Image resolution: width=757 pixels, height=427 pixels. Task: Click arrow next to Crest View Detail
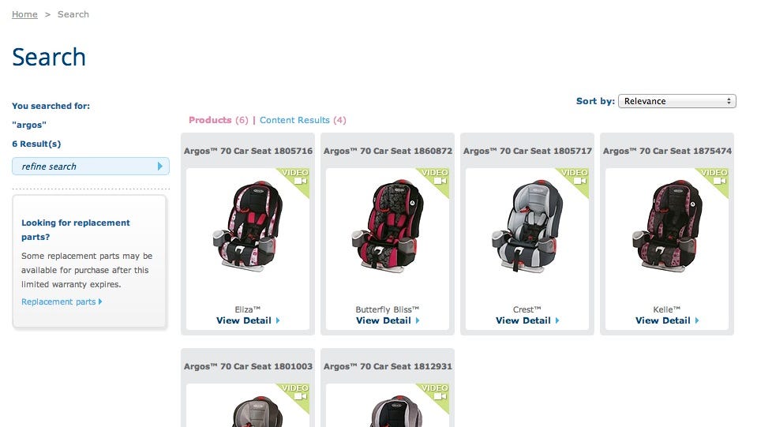pos(557,320)
